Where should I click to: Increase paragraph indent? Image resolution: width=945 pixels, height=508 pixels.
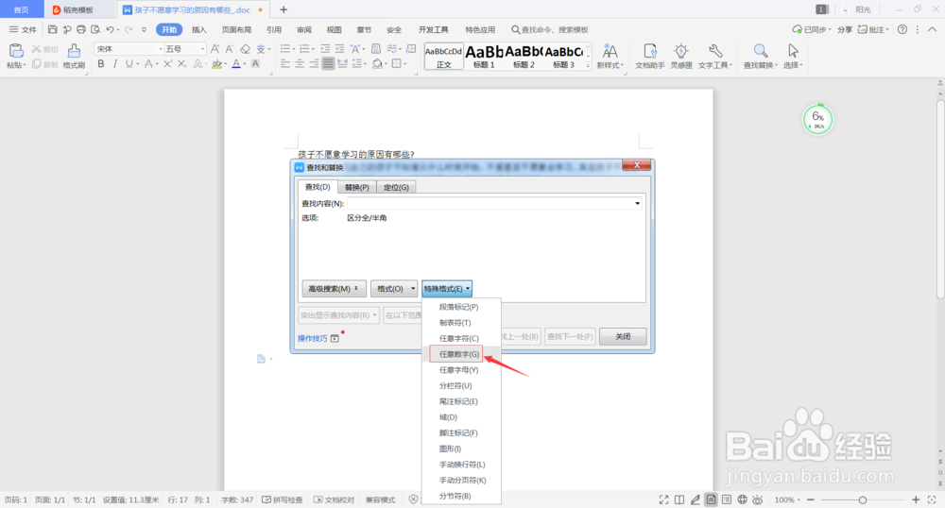pos(339,49)
